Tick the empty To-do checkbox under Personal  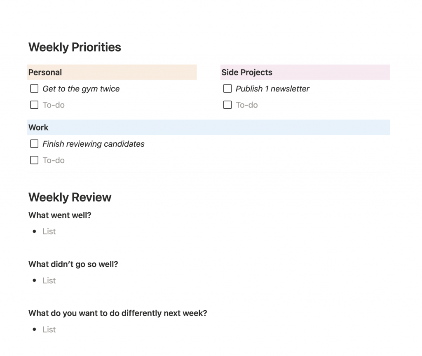(34, 105)
